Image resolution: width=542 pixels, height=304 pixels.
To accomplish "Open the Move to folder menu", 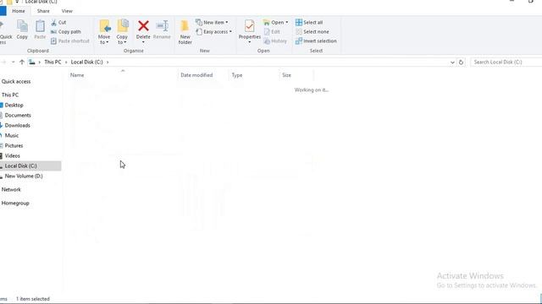I will point(104,32).
